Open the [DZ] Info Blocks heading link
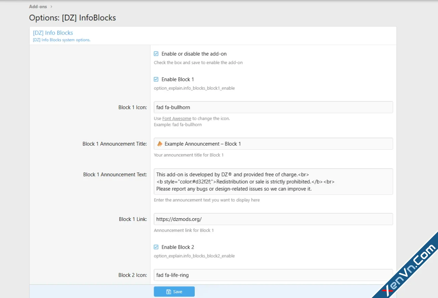The image size is (438, 298). pyautogui.click(x=53, y=33)
